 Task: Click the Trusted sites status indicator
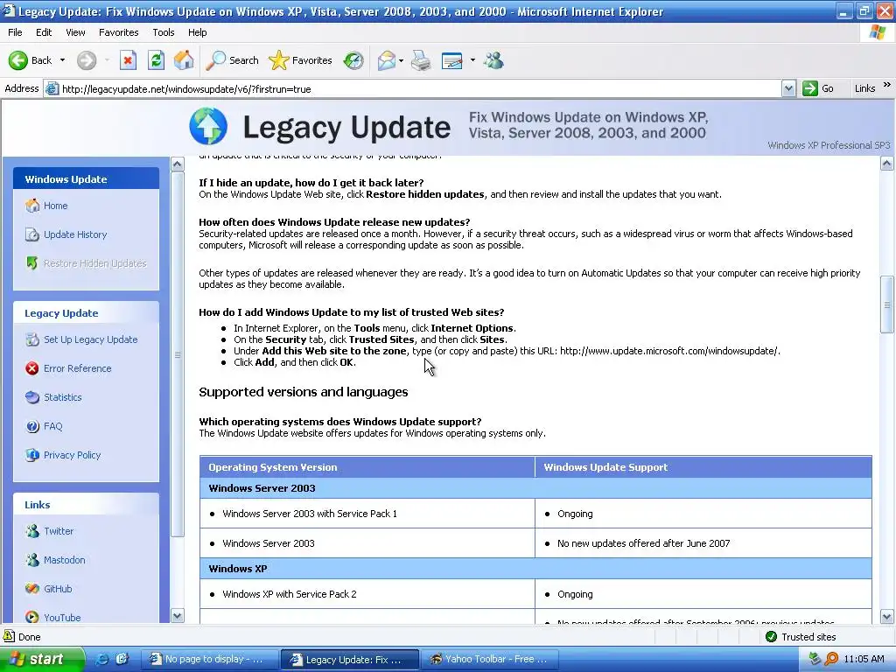800,637
